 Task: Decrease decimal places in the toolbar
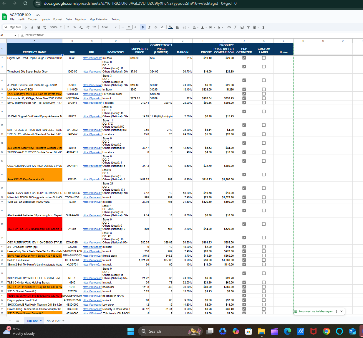click(81, 27)
